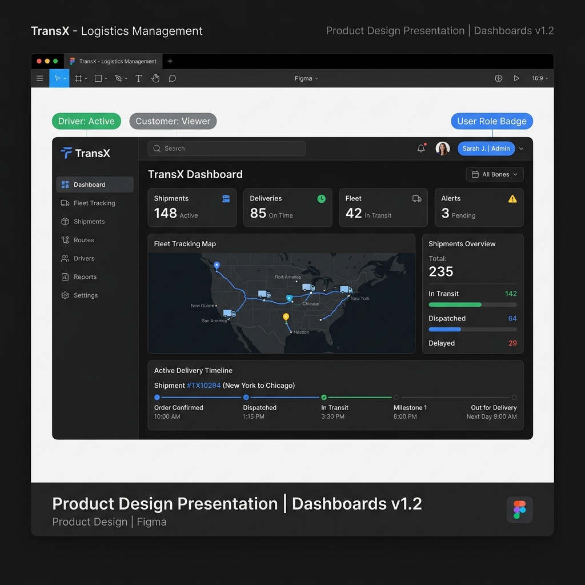This screenshot has height=585, width=585.
Task: Click the User Role Badge label
Action: [492, 121]
